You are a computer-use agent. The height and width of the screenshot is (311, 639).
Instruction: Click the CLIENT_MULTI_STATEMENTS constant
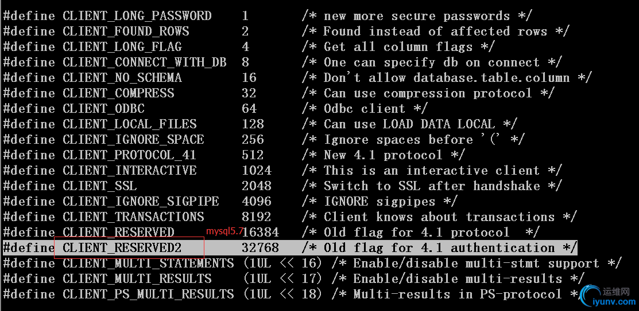(148, 263)
